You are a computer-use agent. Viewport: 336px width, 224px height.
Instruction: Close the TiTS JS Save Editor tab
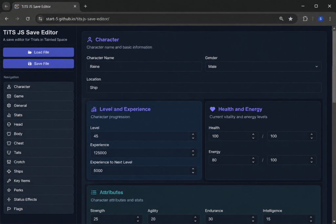click(x=75, y=7)
